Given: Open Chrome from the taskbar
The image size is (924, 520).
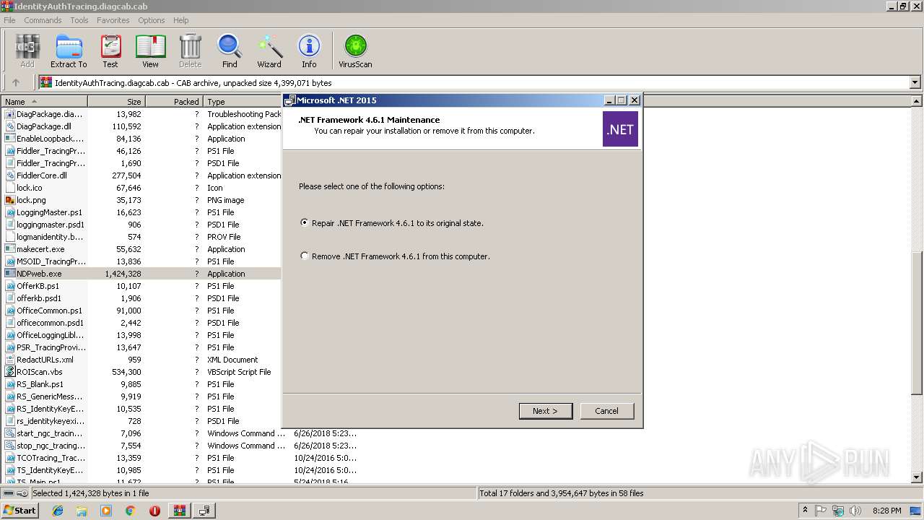Looking at the screenshot, I should click(x=130, y=511).
